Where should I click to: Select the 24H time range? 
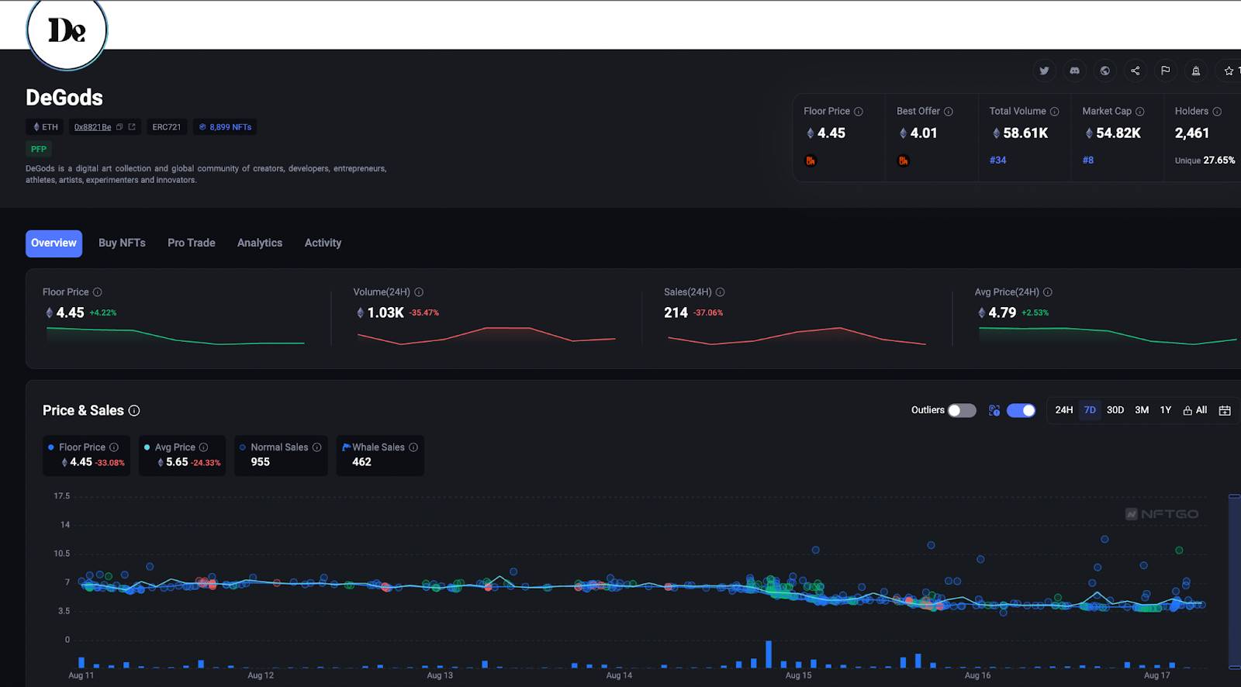1064,410
